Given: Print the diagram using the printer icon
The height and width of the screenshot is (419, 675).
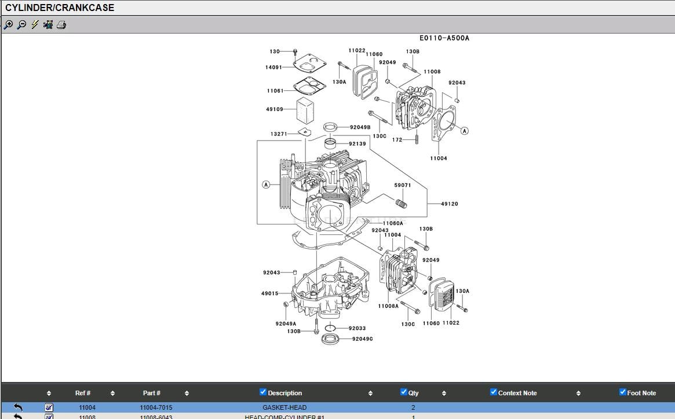Looking at the screenshot, I should click(x=61, y=25).
